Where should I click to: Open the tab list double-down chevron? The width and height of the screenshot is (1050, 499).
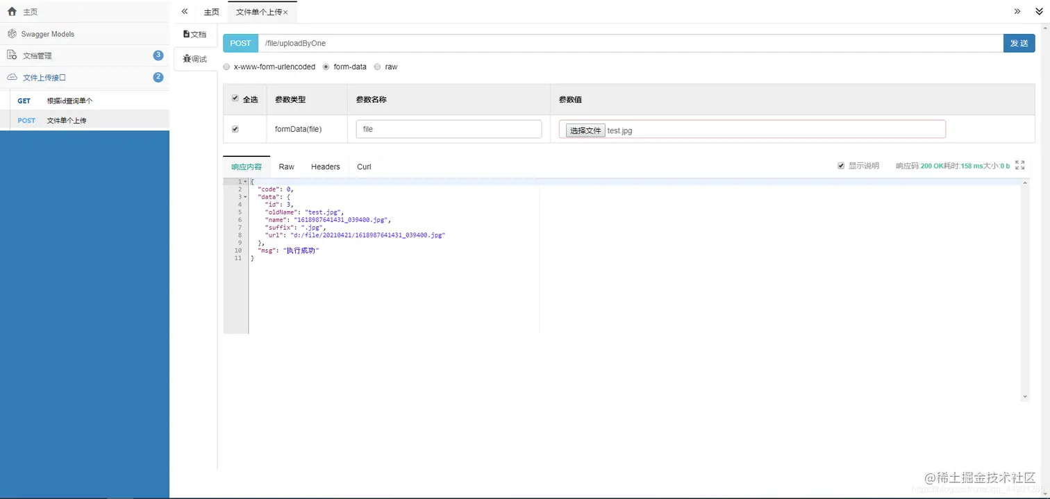click(1039, 11)
